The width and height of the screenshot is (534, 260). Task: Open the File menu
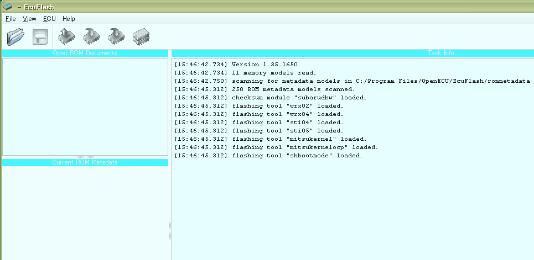click(11, 19)
